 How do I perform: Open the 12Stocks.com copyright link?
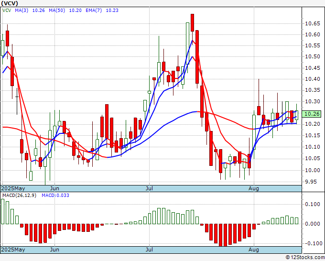tap(305, 258)
